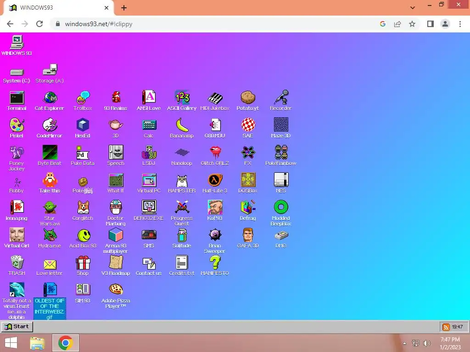The height and width of the screenshot is (352, 470).
Task: Open DOSBox icon
Action: click(248, 180)
